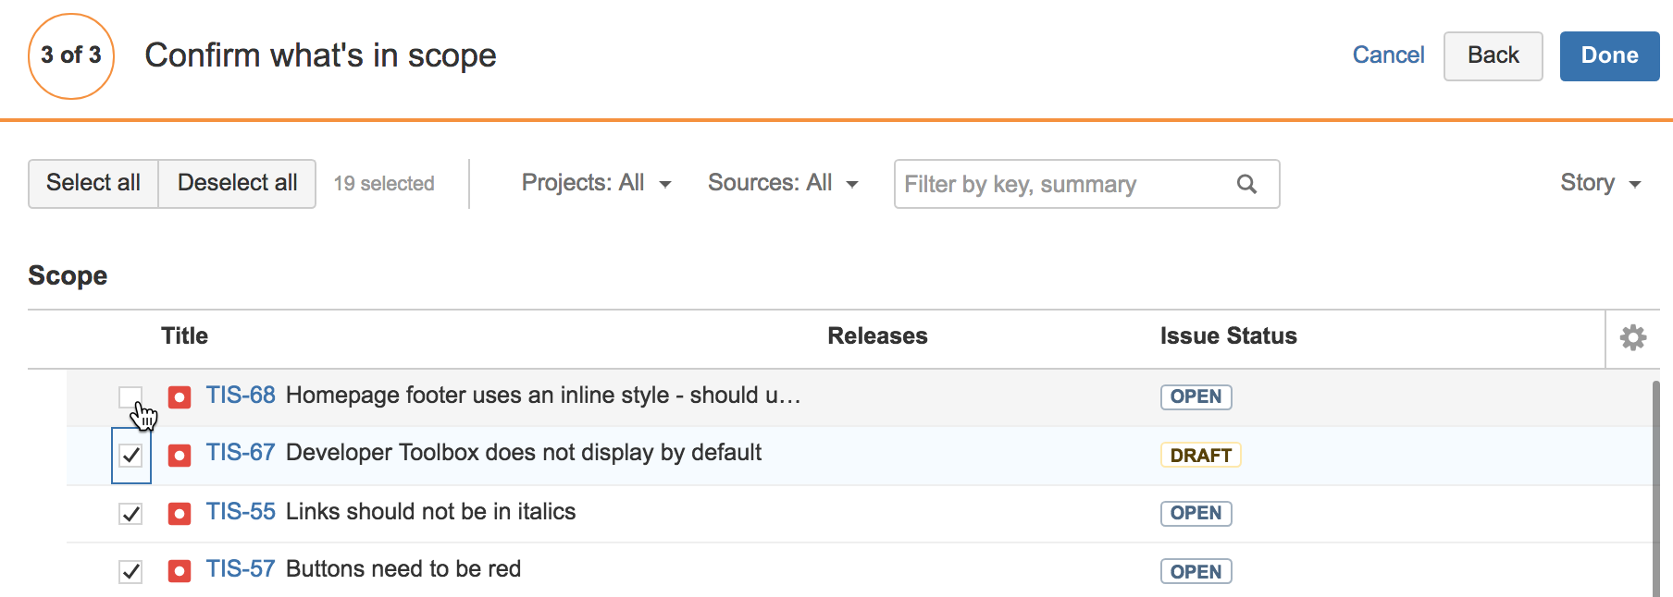Click the Select all button

[93, 183]
